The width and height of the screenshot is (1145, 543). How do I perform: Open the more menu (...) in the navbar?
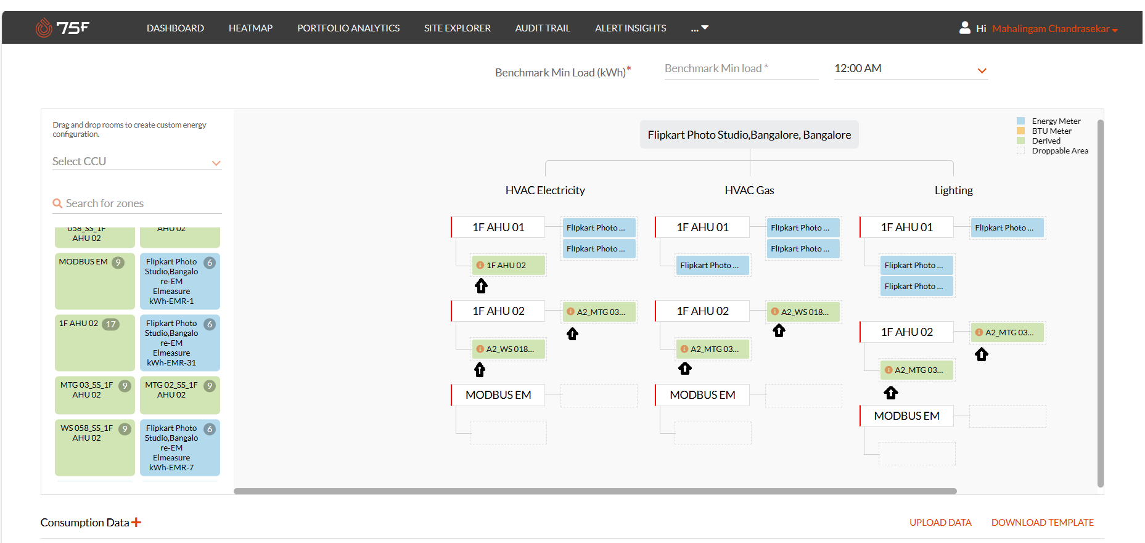pyautogui.click(x=699, y=28)
